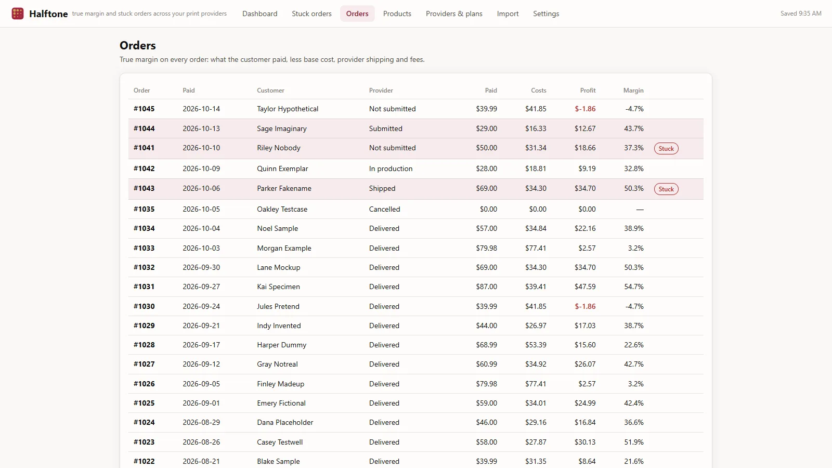Click $68.99 paid by Harper Dummy

[x=486, y=345]
